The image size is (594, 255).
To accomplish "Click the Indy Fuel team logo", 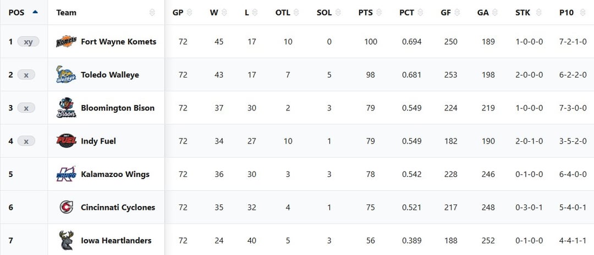I will coord(67,141).
